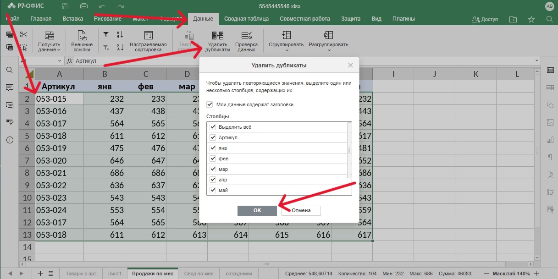Switch to the 'Сводная таблица' ribbon tab

[x=246, y=19]
